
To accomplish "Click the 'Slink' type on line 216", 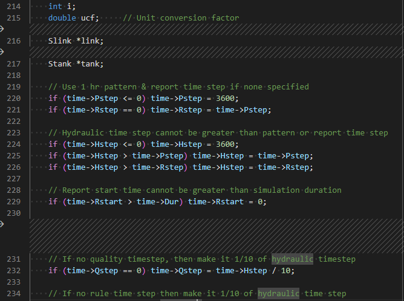I will 60,41.
